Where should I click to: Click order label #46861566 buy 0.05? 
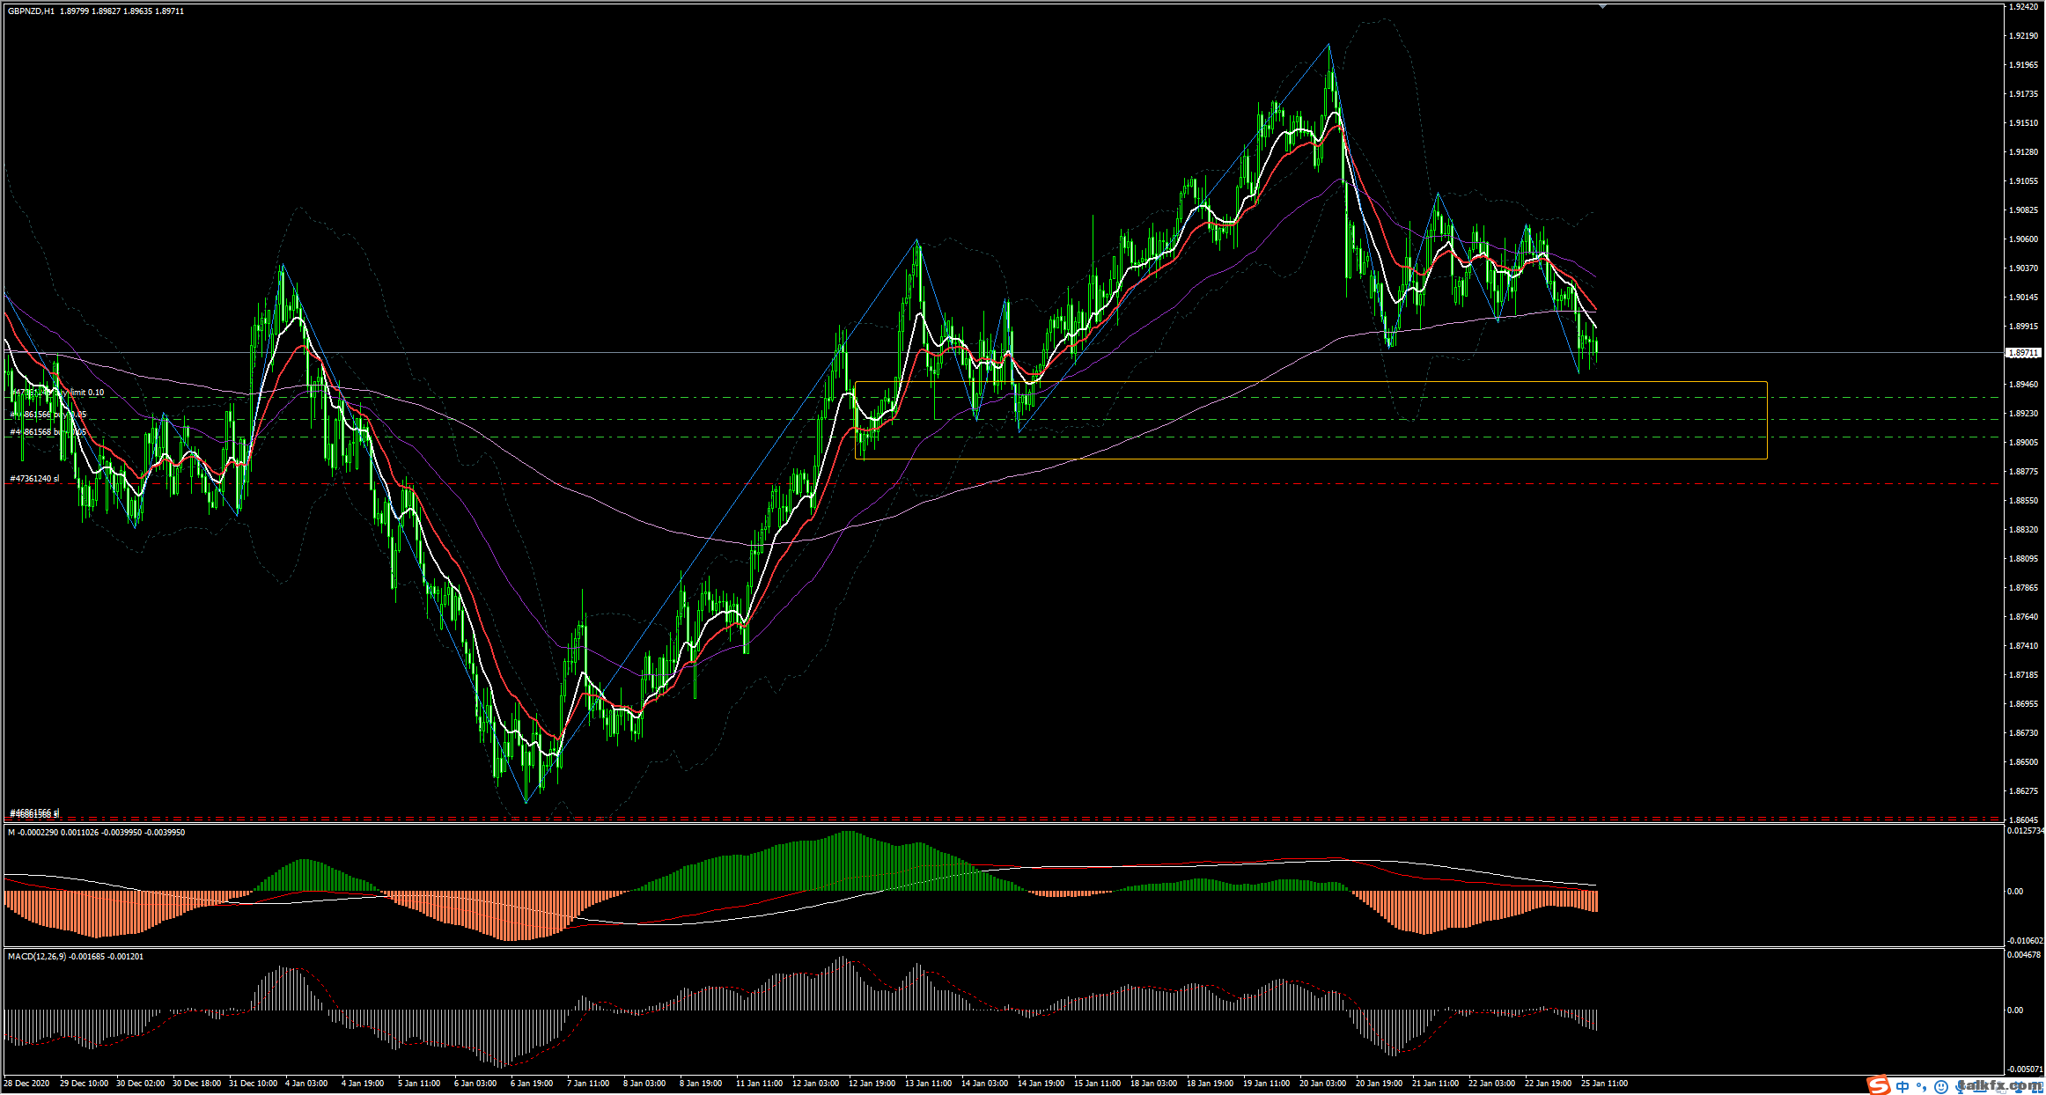(48, 415)
